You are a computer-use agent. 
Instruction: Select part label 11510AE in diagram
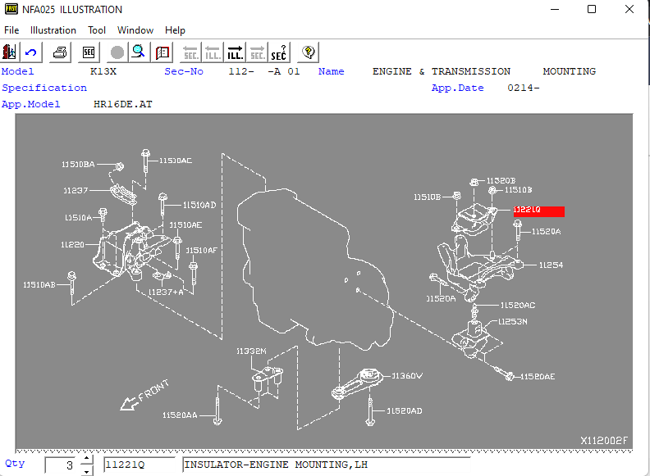185,225
